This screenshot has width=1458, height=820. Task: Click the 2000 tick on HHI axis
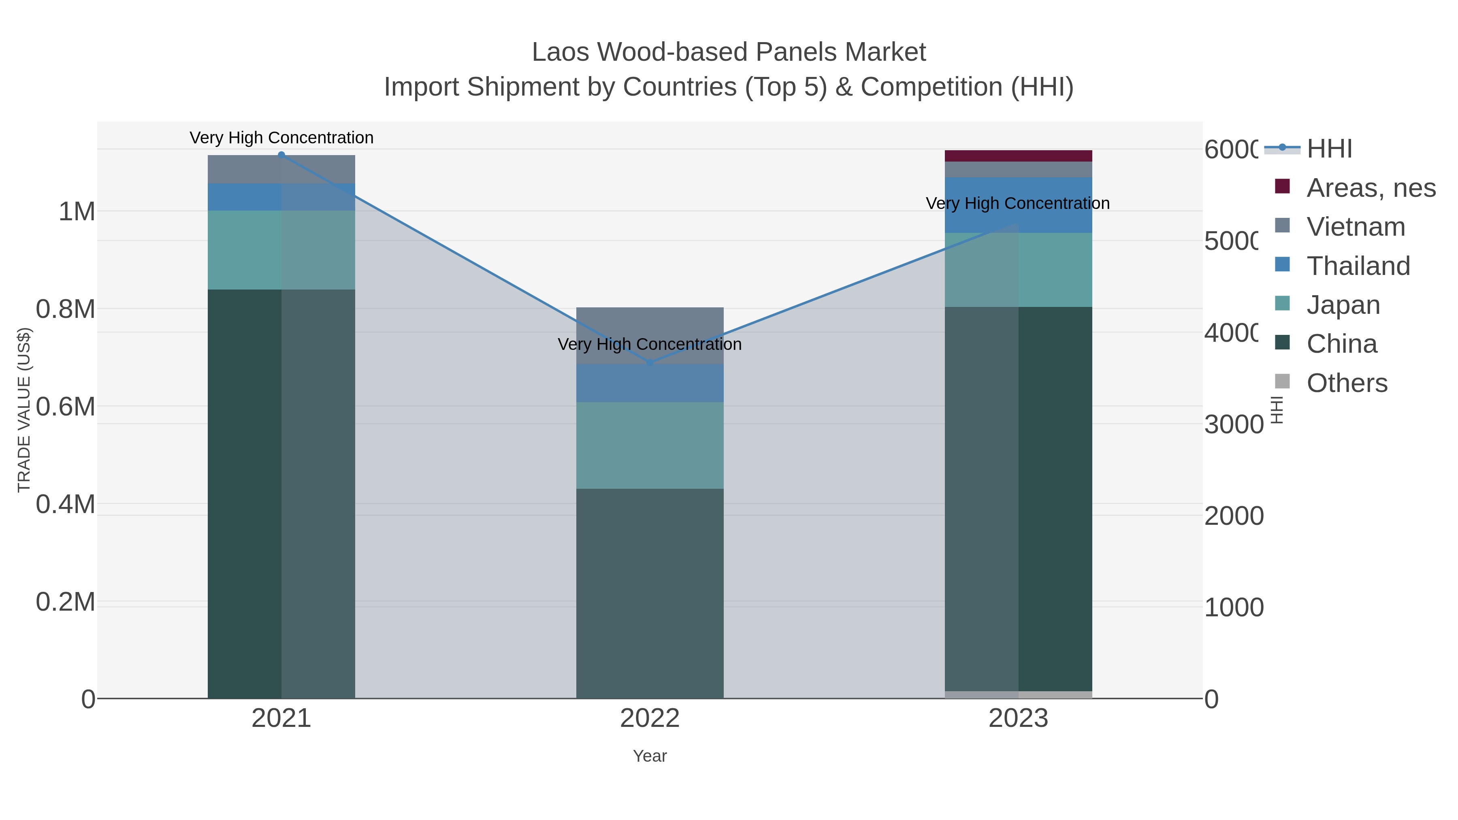point(1234,516)
